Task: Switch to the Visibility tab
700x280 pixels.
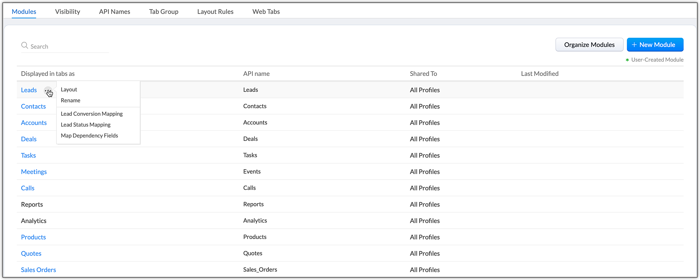Action: coord(68,12)
